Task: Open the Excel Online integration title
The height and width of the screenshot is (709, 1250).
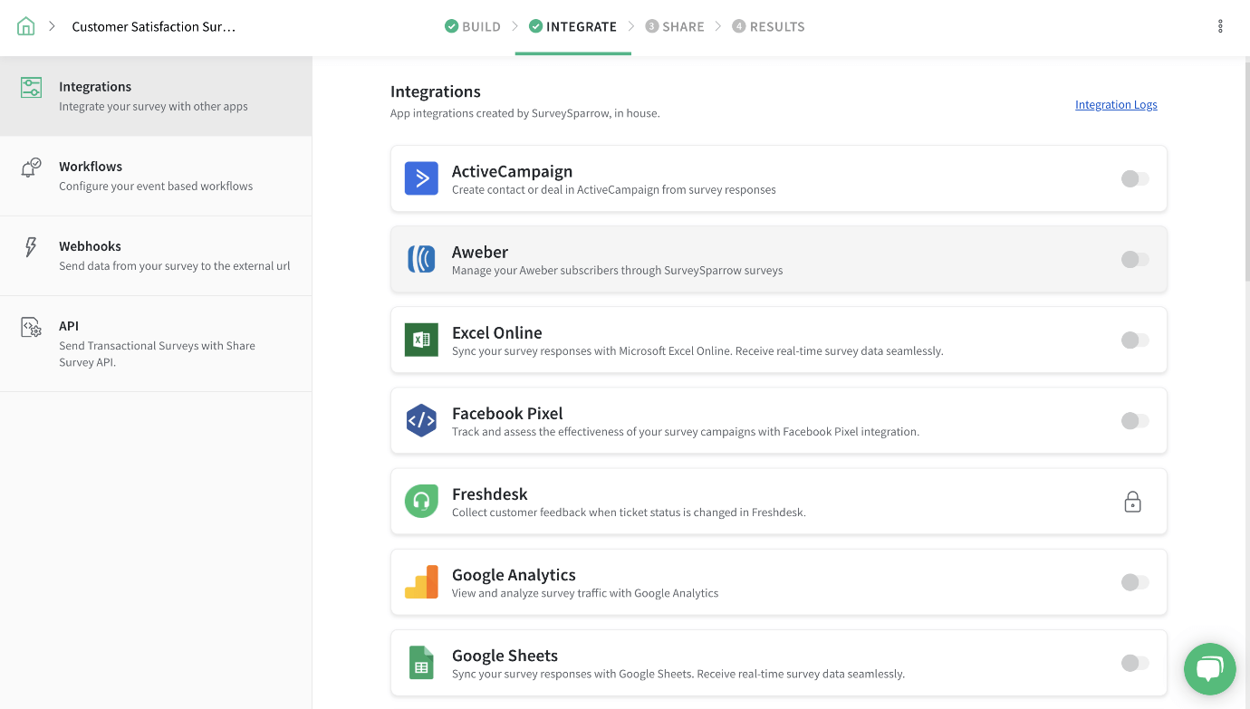Action: (497, 332)
